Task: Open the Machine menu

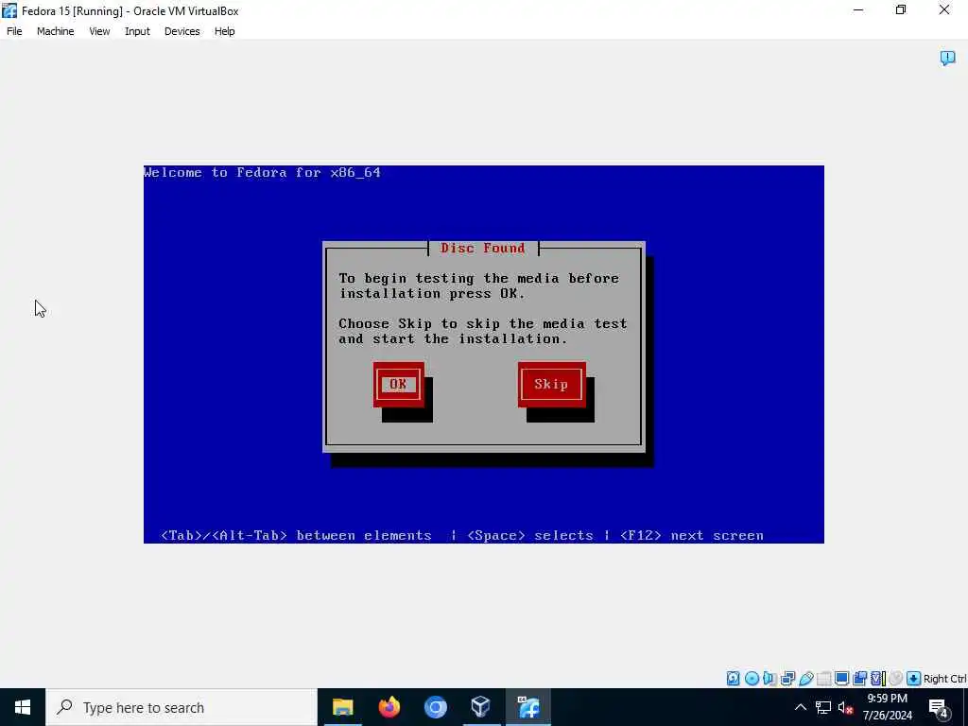Action: pyautogui.click(x=55, y=31)
